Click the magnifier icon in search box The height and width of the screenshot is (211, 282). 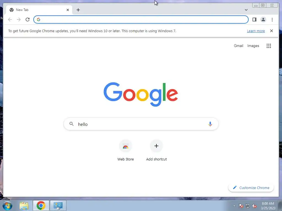click(x=71, y=124)
